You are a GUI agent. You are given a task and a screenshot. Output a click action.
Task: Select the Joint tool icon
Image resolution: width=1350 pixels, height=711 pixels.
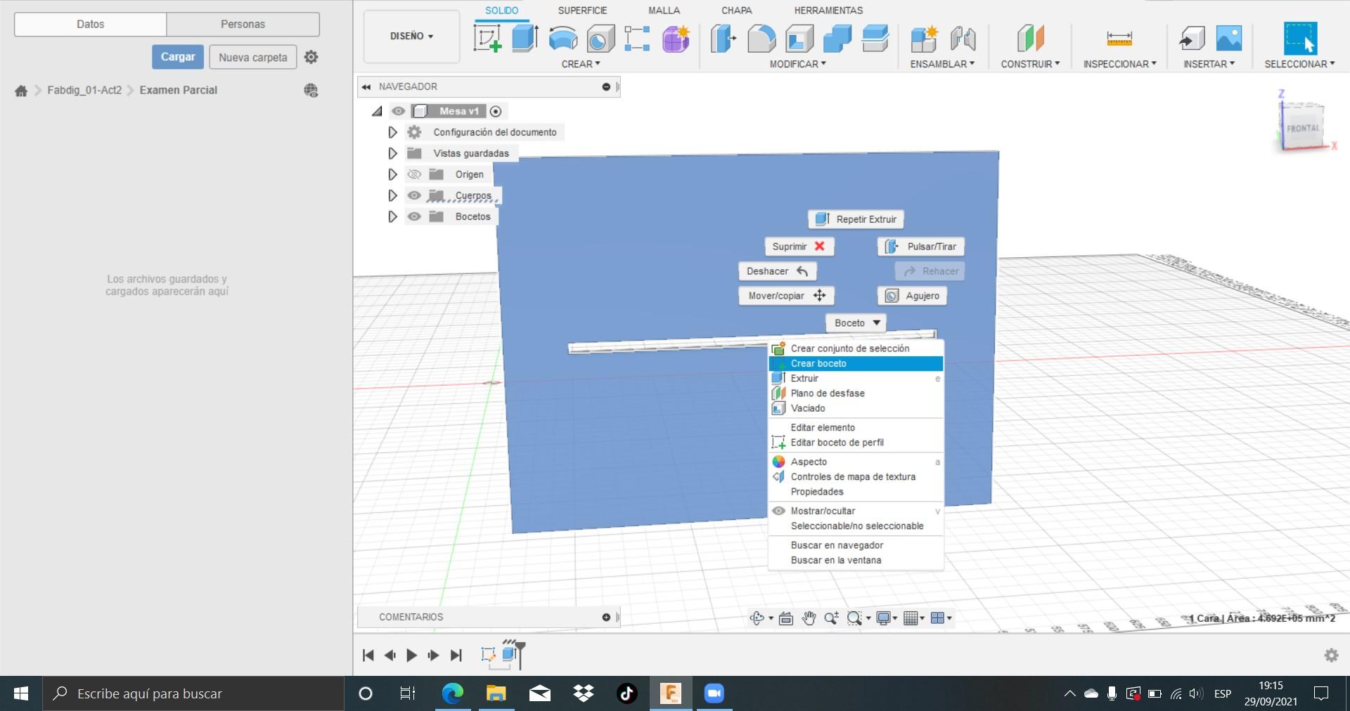[963, 38]
